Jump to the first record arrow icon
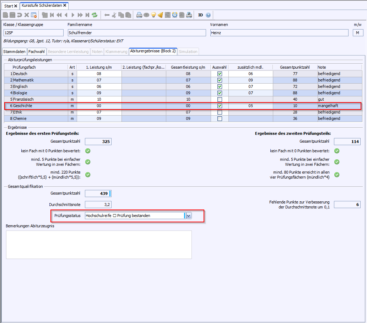 (x=52, y=15)
